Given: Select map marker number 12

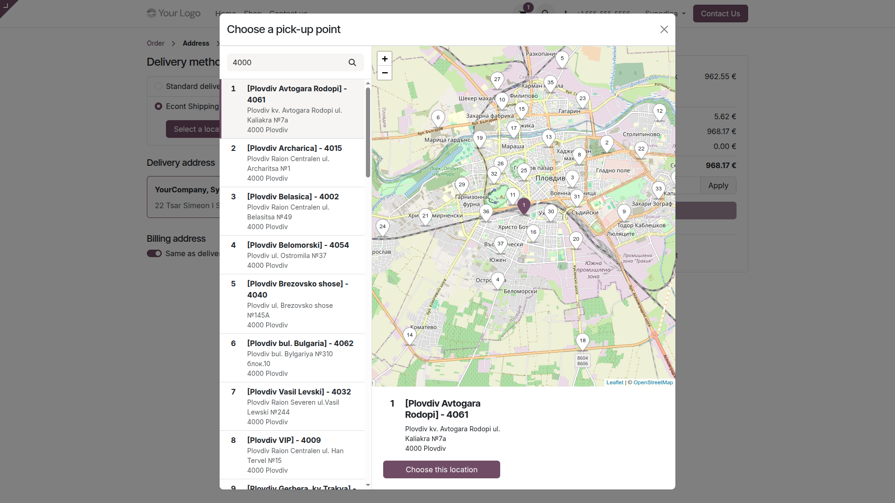Looking at the screenshot, I should (660, 112).
